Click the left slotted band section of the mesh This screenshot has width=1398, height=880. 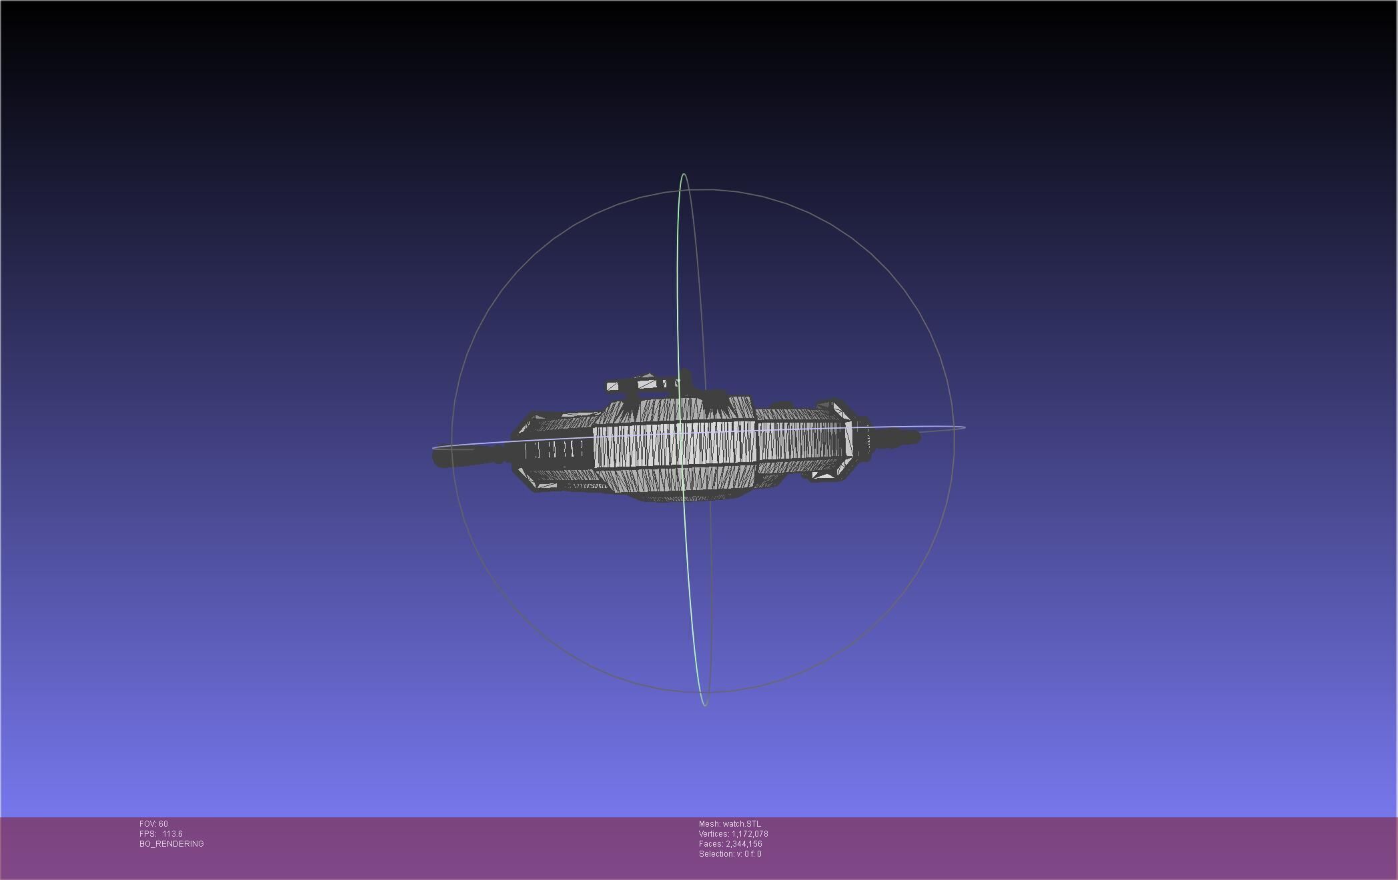click(555, 451)
